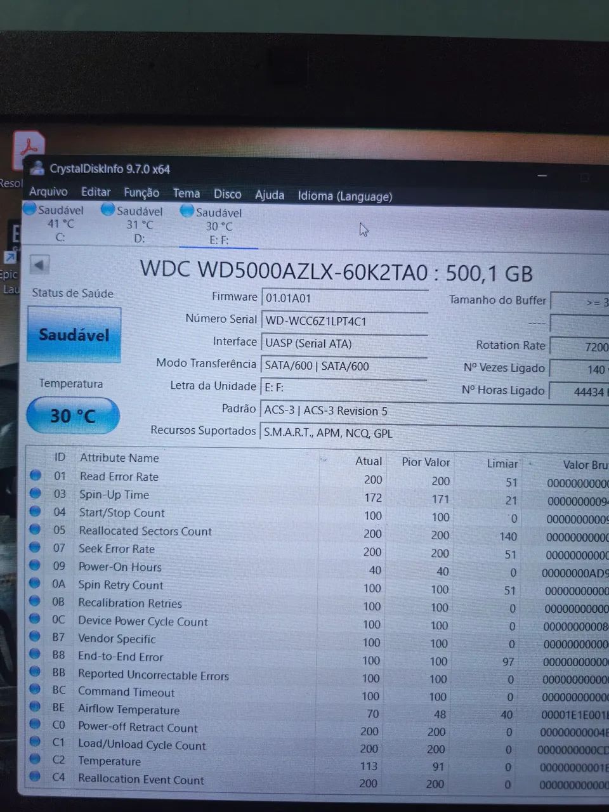609x812 pixels.
Task: Select the Read Error Rate attribute name
Action: 119,476
